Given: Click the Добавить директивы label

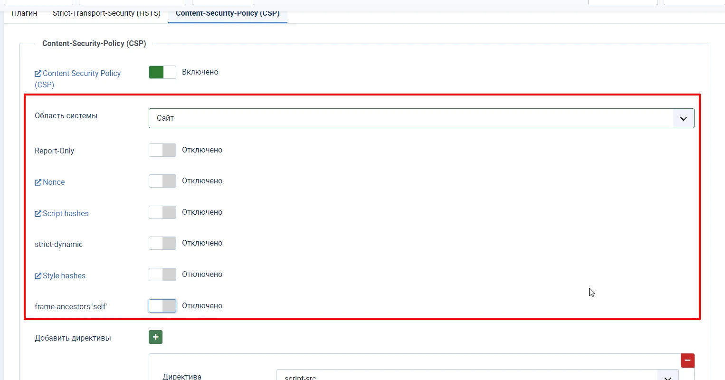Looking at the screenshot, I should (x=73, y=338).
